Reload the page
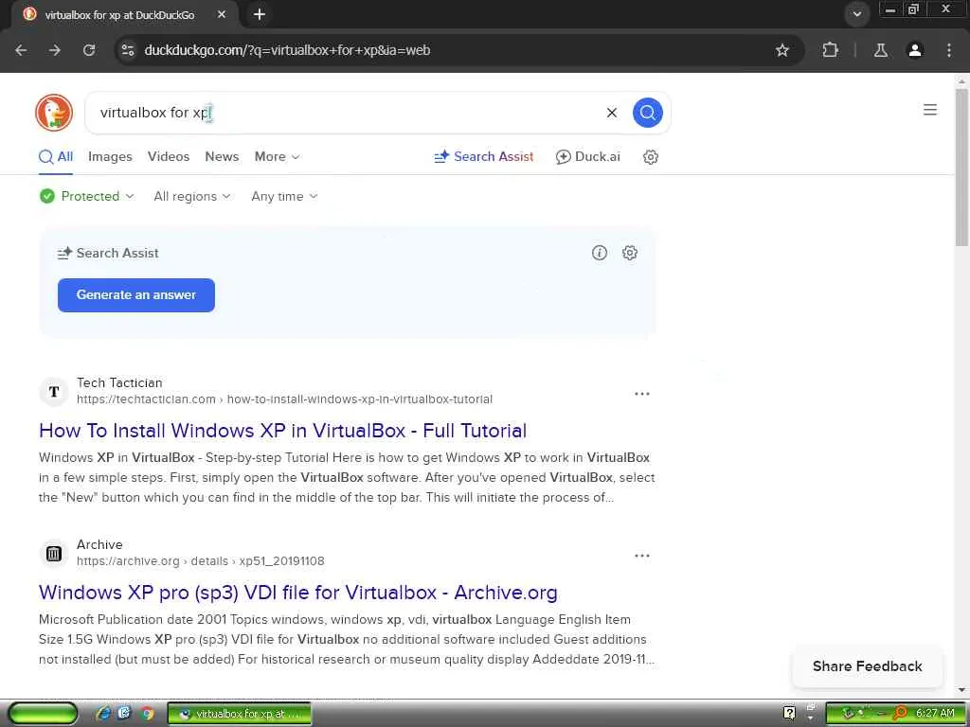This screenshot has height=727, width=970. pos(89,50)
